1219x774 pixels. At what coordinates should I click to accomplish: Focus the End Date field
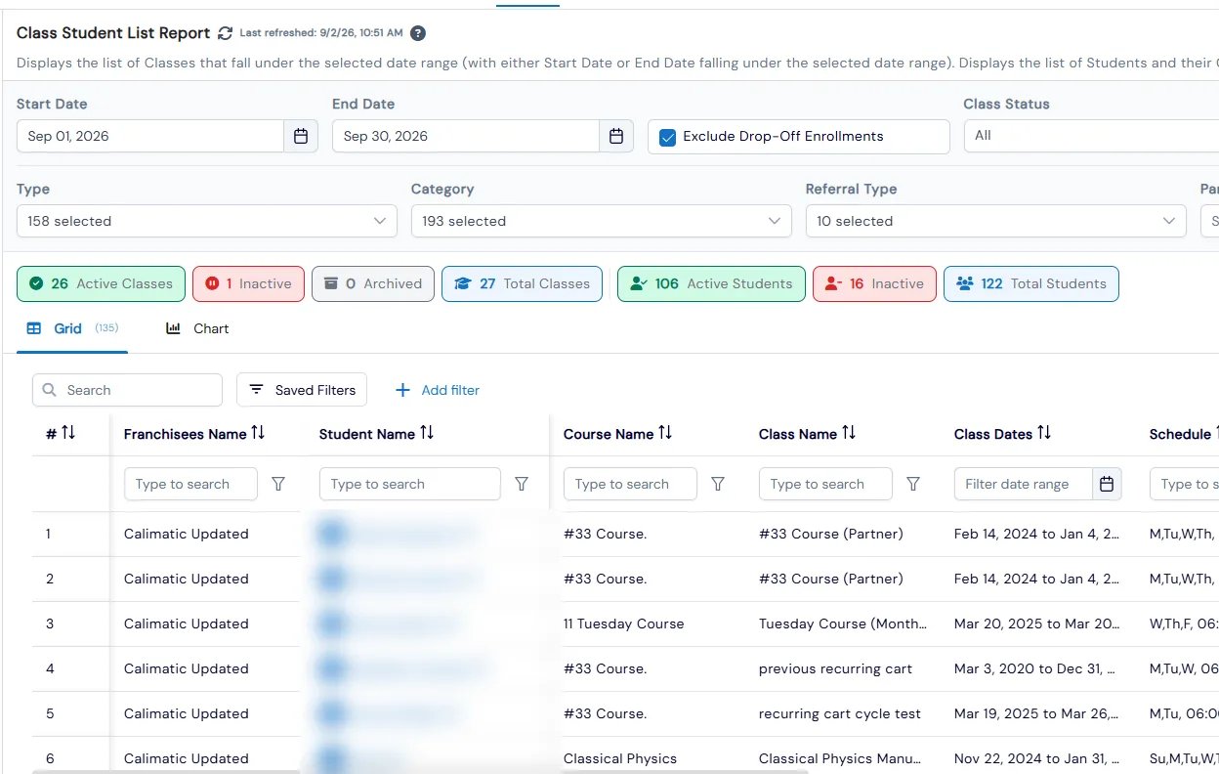click(x=466, y=136)
